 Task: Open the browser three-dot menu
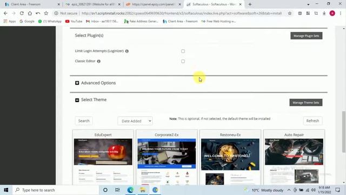tap(341, 13)
